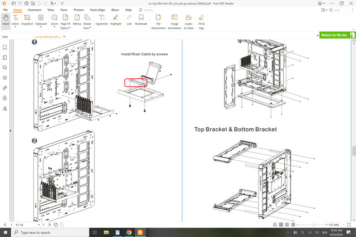Click the Tell me search field
This screenshot has width=356, height=237.
pyautogui.click(x=149, y=10)
